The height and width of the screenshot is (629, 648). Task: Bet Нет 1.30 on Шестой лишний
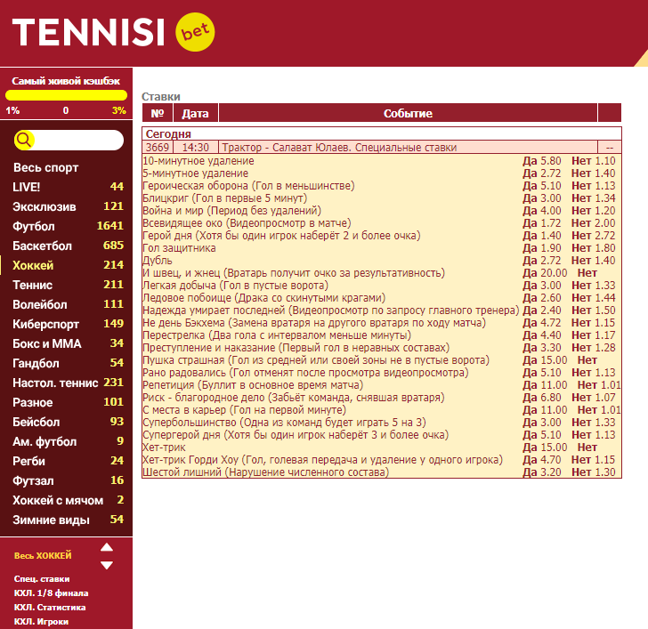point(594,472)
